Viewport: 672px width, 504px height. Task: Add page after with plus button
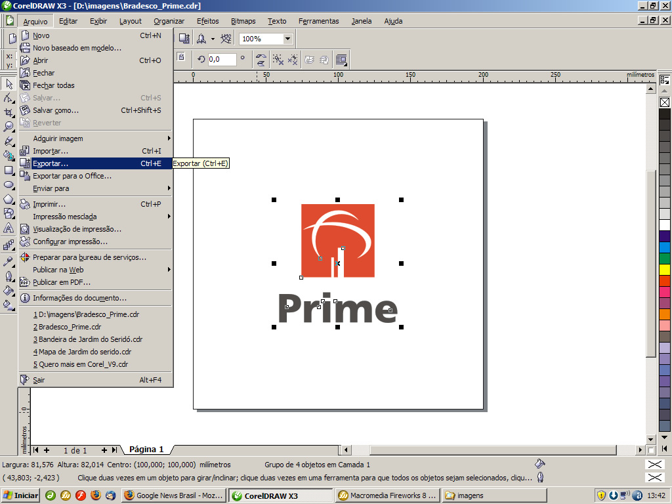104,450
